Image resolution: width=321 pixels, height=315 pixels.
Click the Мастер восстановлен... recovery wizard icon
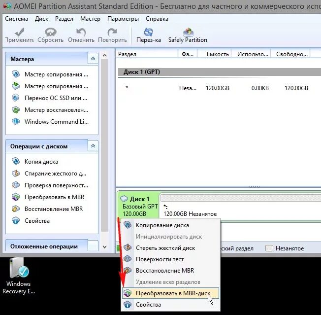pos(16,110)
